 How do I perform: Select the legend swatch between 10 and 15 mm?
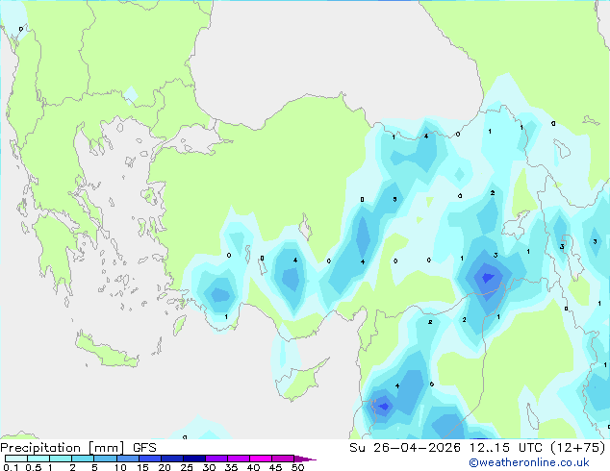(128, 459)
